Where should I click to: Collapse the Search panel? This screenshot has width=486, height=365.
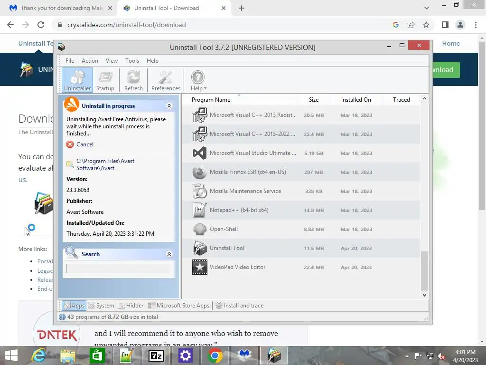coord(169,254)
